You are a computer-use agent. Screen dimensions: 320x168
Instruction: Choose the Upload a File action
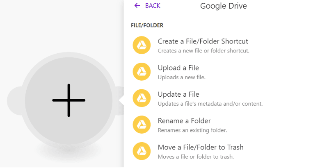178,68
